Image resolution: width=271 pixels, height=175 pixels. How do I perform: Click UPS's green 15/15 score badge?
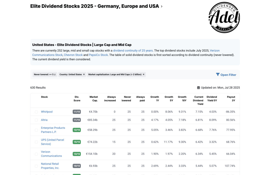pyautogui.click(x=77, y=142)
